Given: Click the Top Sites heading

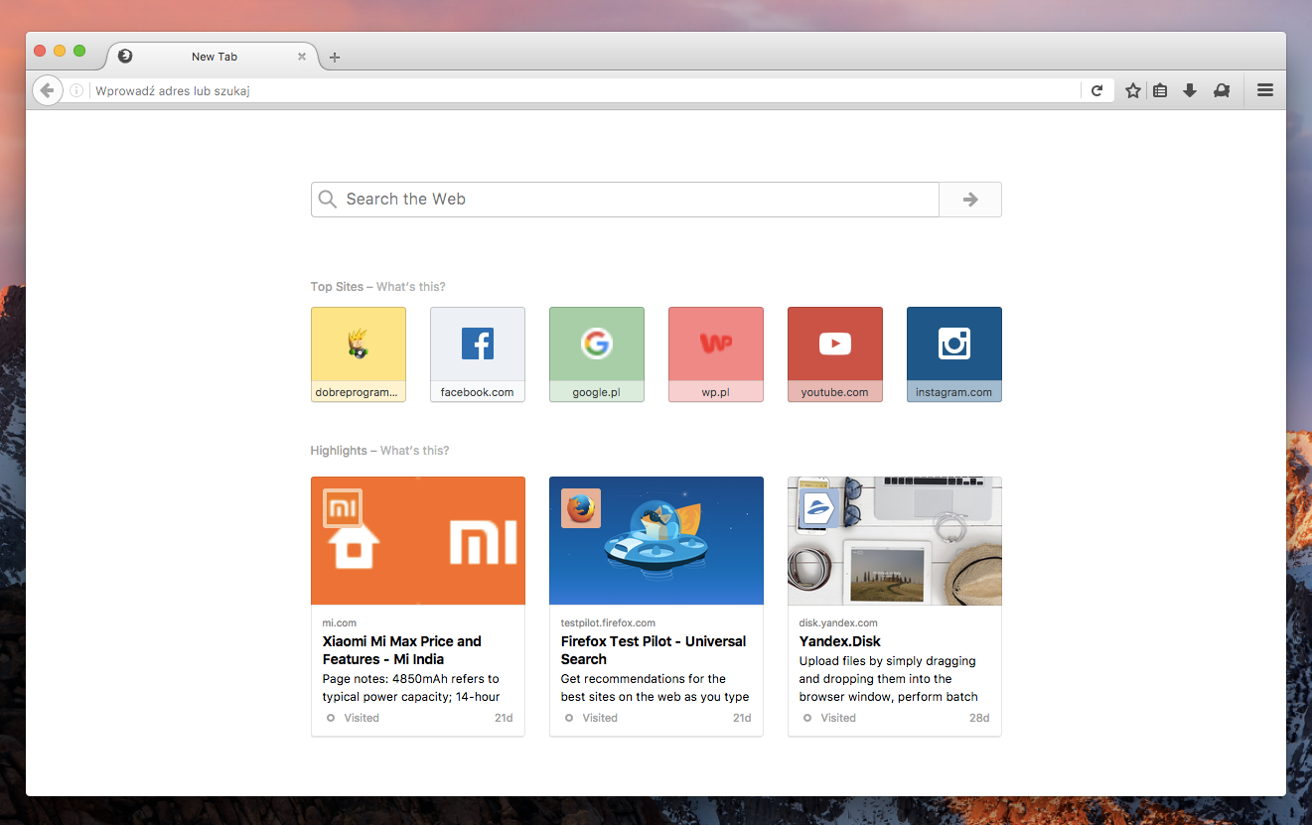Looking at the screenshot, I should pyautogui.click(x=337, y=287).
